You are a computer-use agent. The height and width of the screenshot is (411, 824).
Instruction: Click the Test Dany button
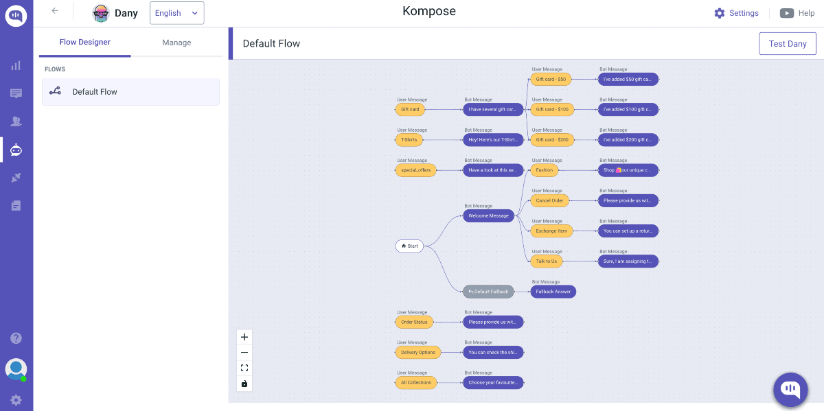(787, 44)
